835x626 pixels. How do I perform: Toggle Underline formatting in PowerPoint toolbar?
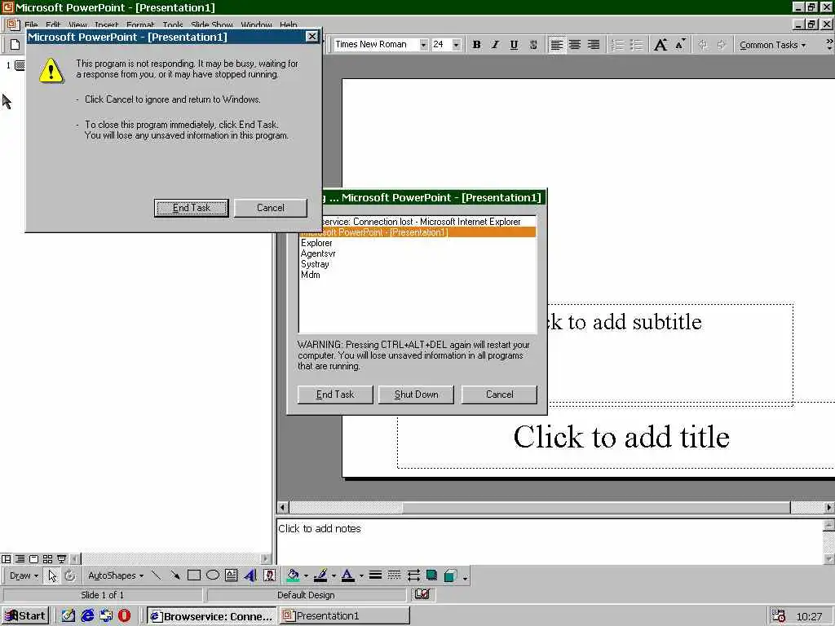click(x=514, y=45)
